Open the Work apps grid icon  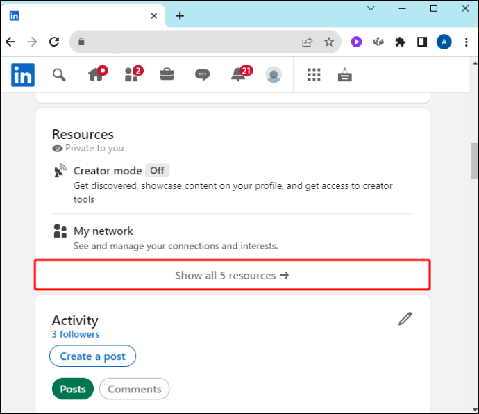tap(314, 74)
